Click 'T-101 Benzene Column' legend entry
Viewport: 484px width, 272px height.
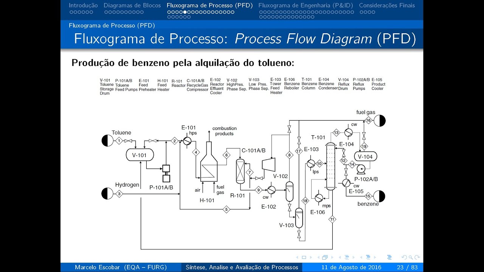coord(309,84)
